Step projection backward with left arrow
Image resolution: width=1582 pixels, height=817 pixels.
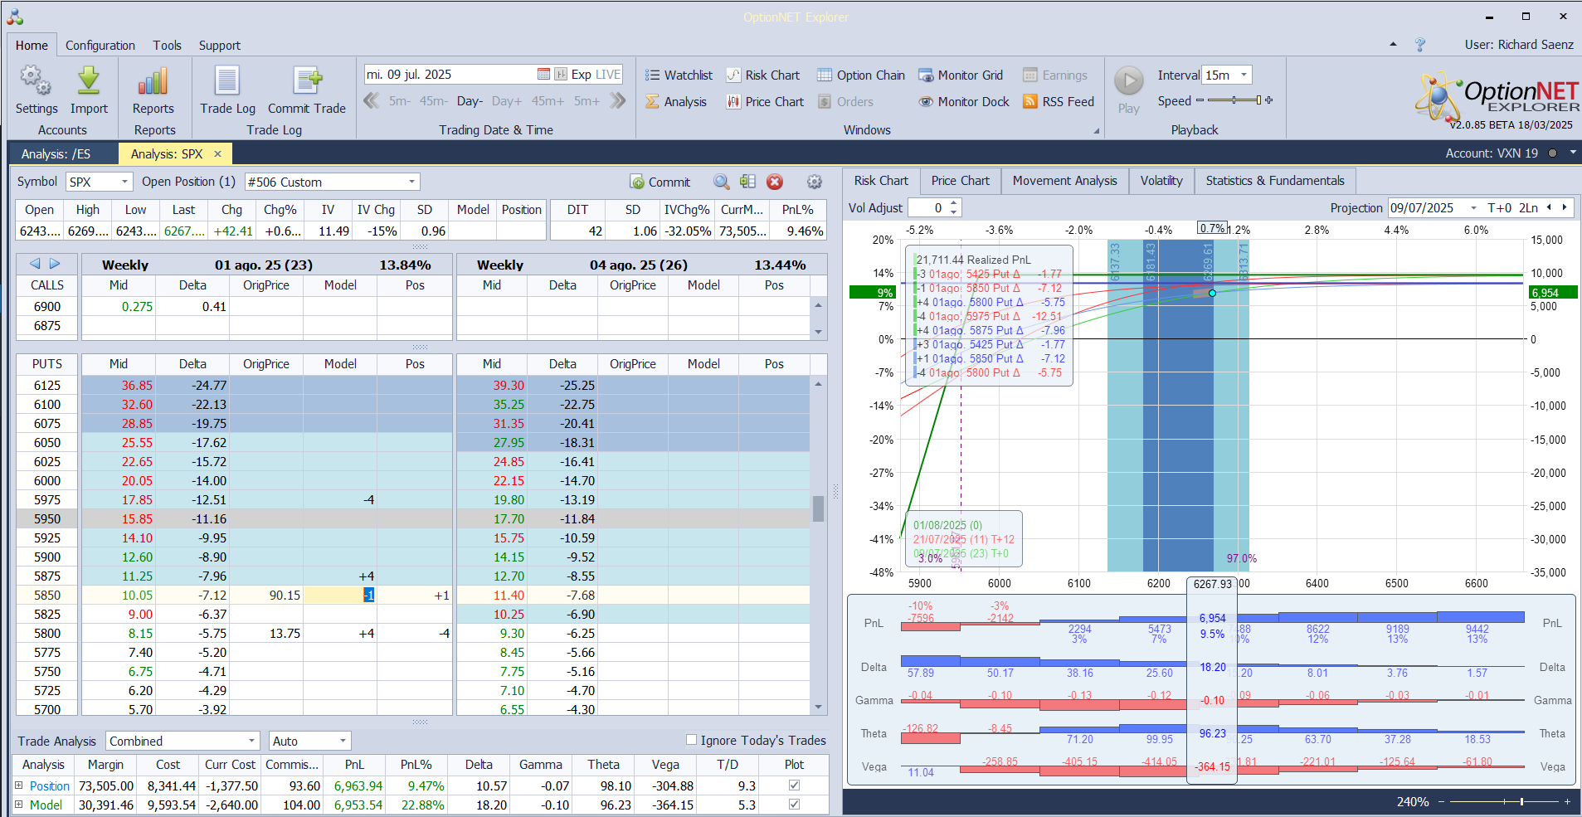(x=1549, y=207)
